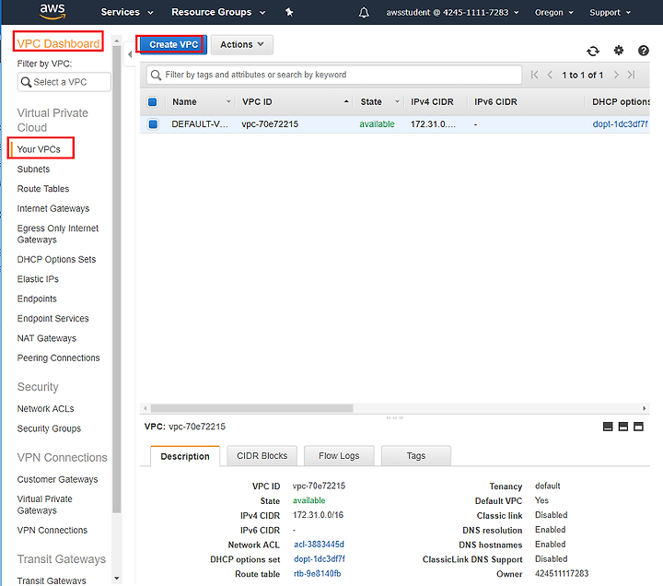Open Route Tables in sidebar

[43, 189]
